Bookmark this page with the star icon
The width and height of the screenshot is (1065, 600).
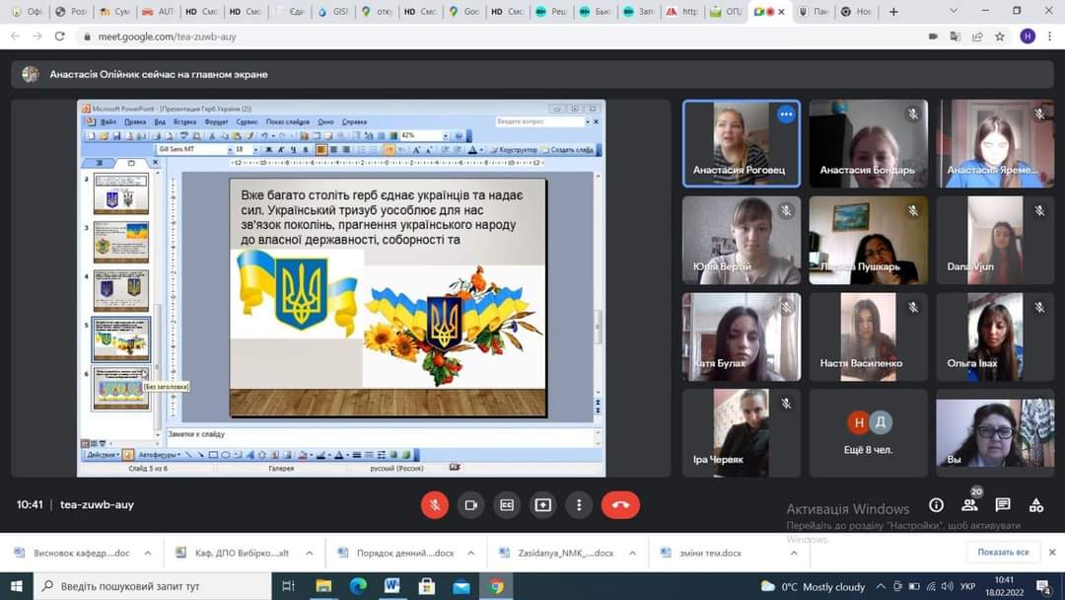[x=1000, y=36]
